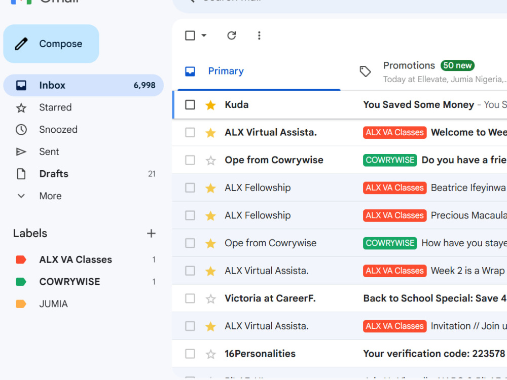Select the Week 2 is a Wrap checkbox
507x380 pixels.
190,271
